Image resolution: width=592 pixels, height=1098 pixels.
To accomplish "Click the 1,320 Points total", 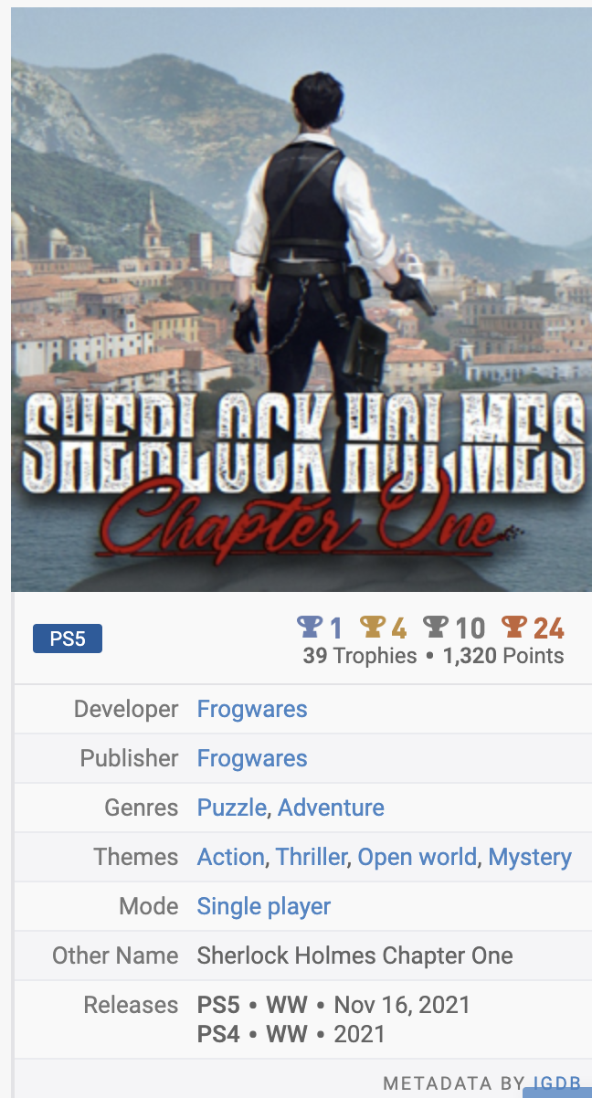I will click(x=503, y=656).
